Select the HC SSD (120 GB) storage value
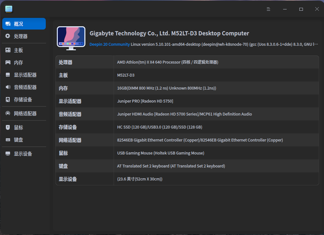Image resolution: width=324 pixels, height=235 pixels. tap(159, 127)
